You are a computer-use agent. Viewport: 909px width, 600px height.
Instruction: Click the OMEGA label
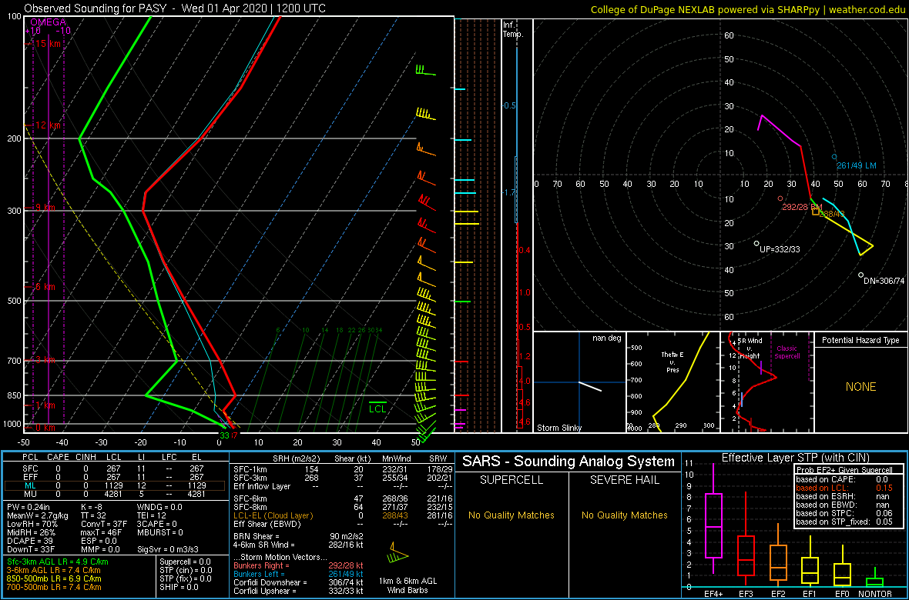tap(46, 22)
